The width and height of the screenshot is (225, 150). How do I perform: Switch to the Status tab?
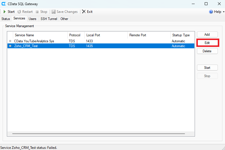tap(6, 19)
